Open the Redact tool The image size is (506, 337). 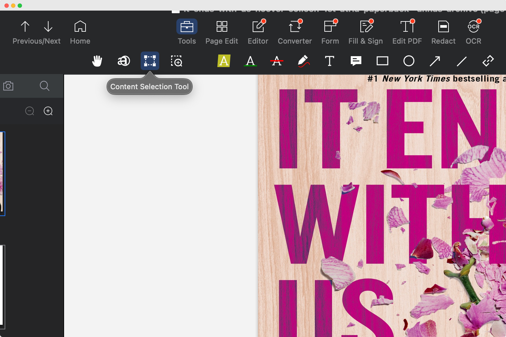pyautogui.click(x=443, y=32)
